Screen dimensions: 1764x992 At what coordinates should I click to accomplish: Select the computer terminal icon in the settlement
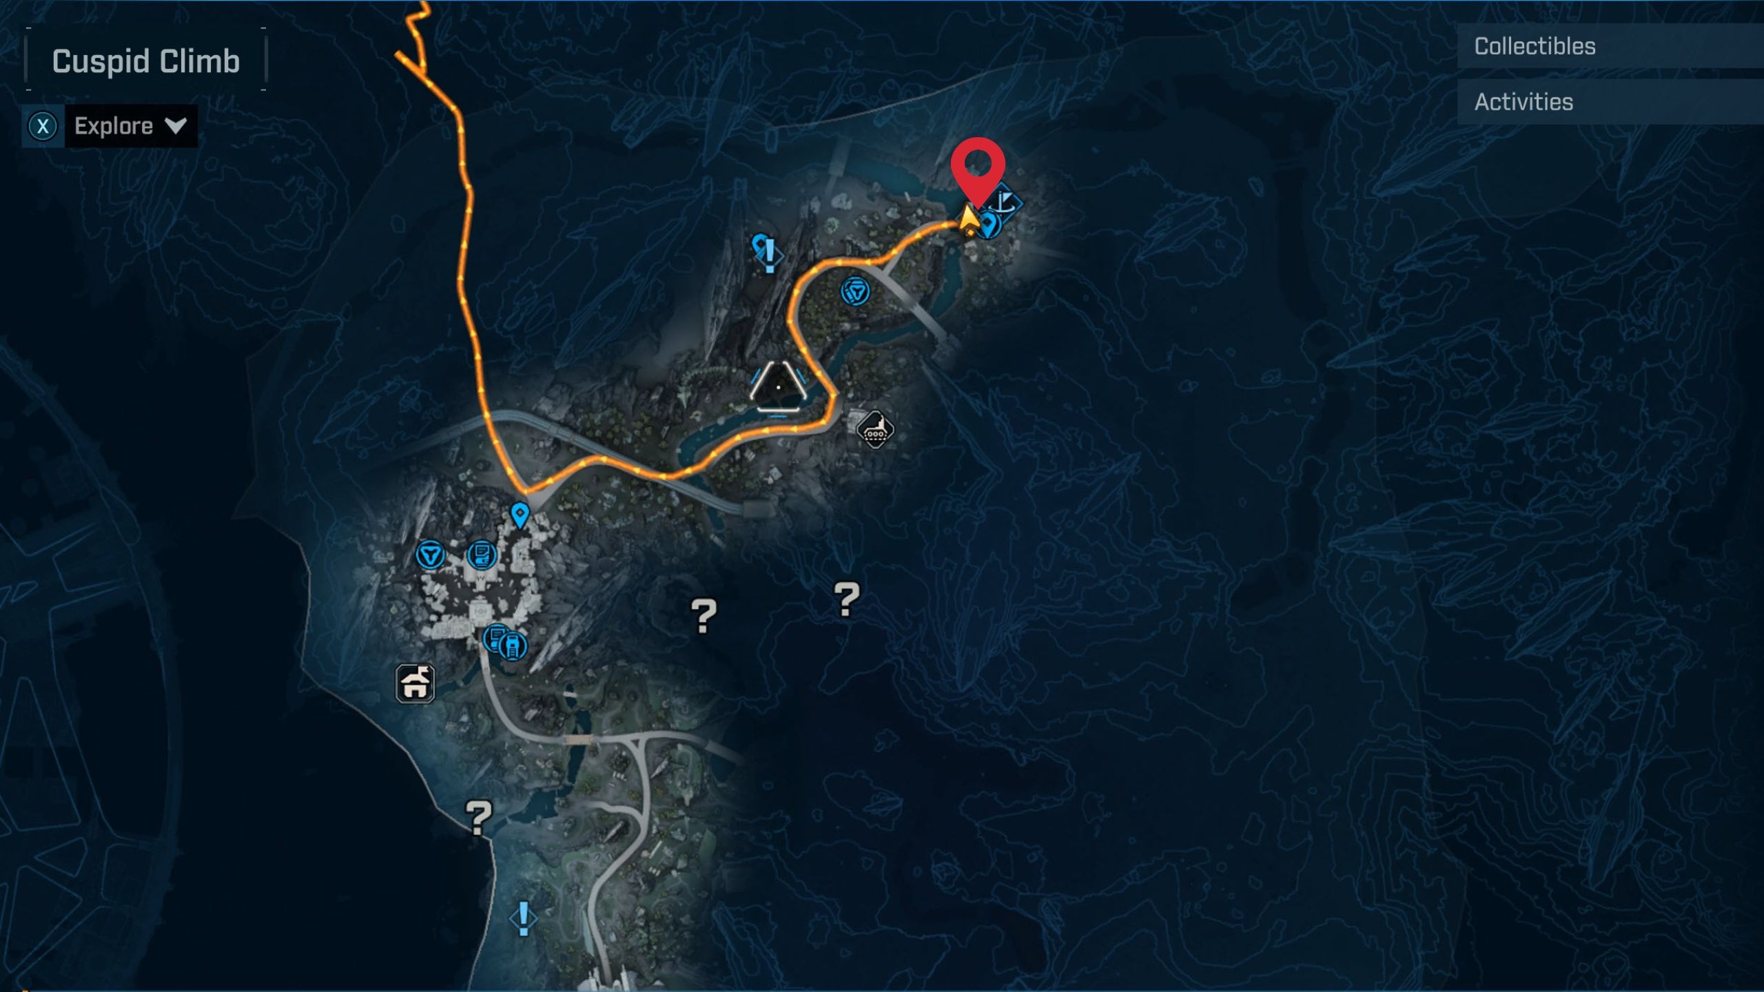[482, 555]
